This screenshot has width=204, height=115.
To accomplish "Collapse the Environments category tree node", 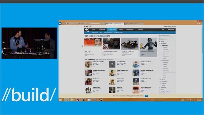I will tap(161, 61).
